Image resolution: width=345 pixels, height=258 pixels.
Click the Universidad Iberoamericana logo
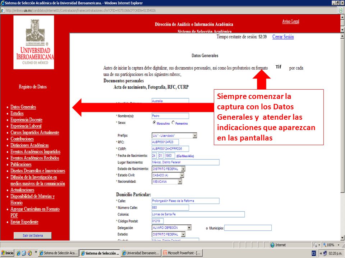pos(34,42)
